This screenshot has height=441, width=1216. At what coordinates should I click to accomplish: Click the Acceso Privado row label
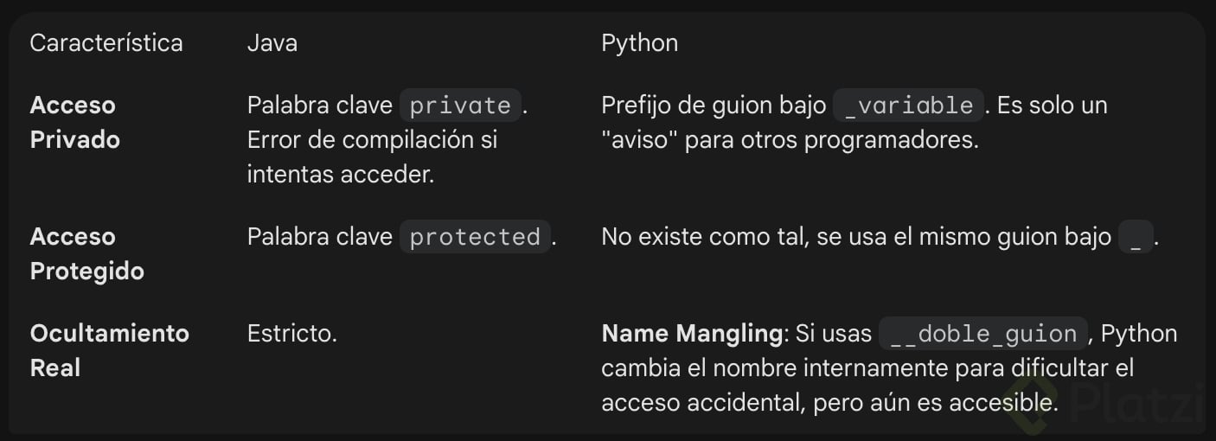(74, 122)
